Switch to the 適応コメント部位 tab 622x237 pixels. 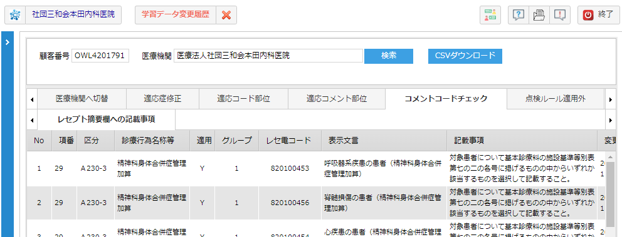click(336, 99)
